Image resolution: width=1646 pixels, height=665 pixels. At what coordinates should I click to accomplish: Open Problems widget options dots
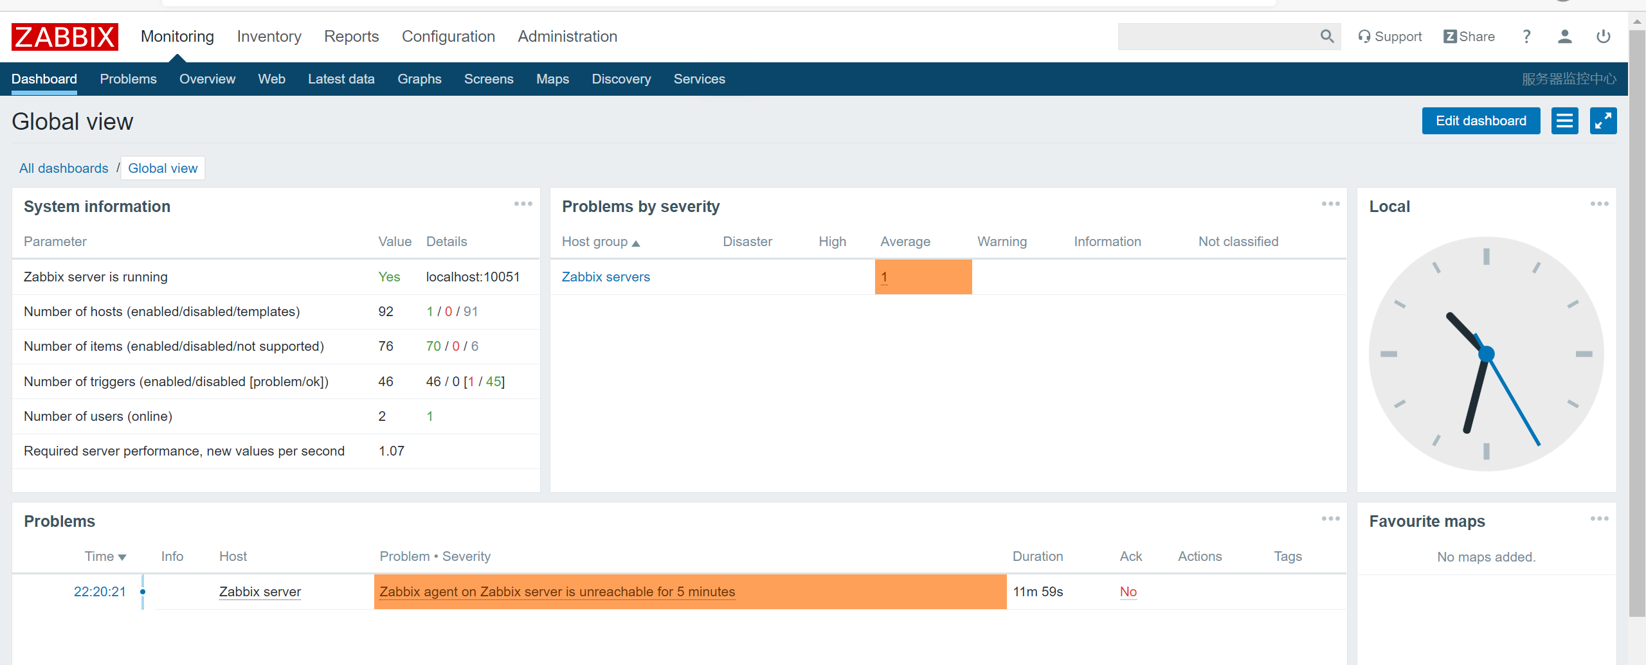point(1331,519)
